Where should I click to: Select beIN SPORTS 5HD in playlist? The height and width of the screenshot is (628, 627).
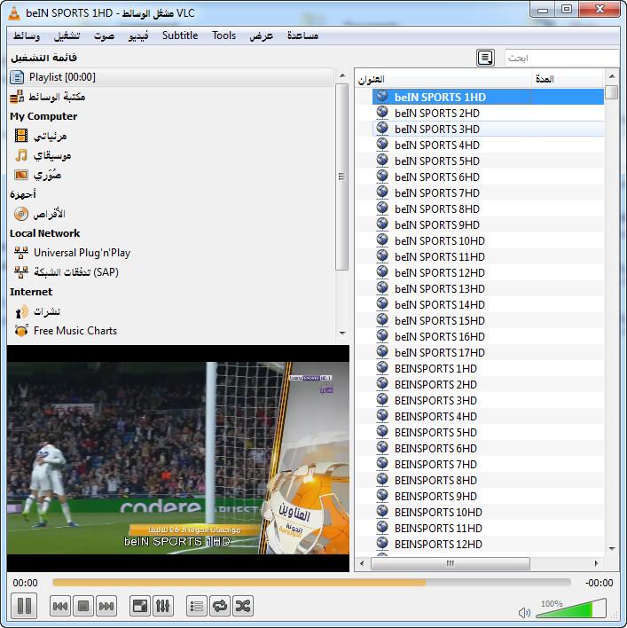coord(436,161)
